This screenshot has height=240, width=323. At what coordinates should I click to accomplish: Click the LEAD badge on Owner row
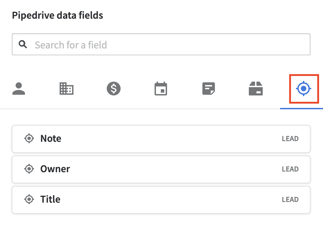pyautogui.click(x=290, y=169)
